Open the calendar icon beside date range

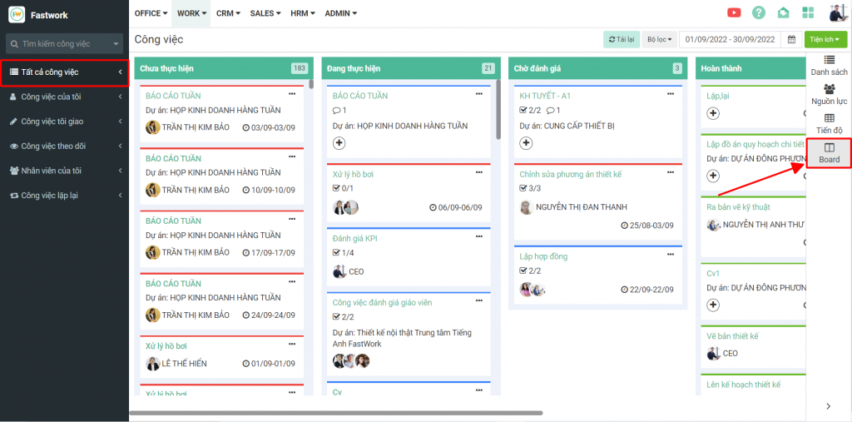click(791, 39)
